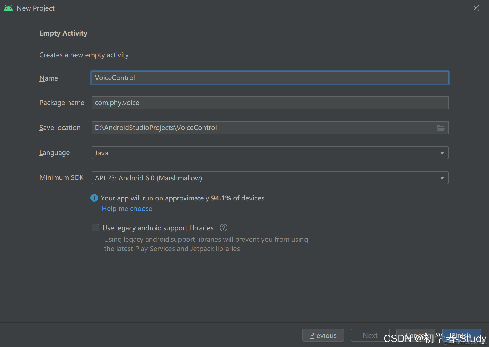Click the Package name label
Screen dimensions: 489x347
click(62, 103)
